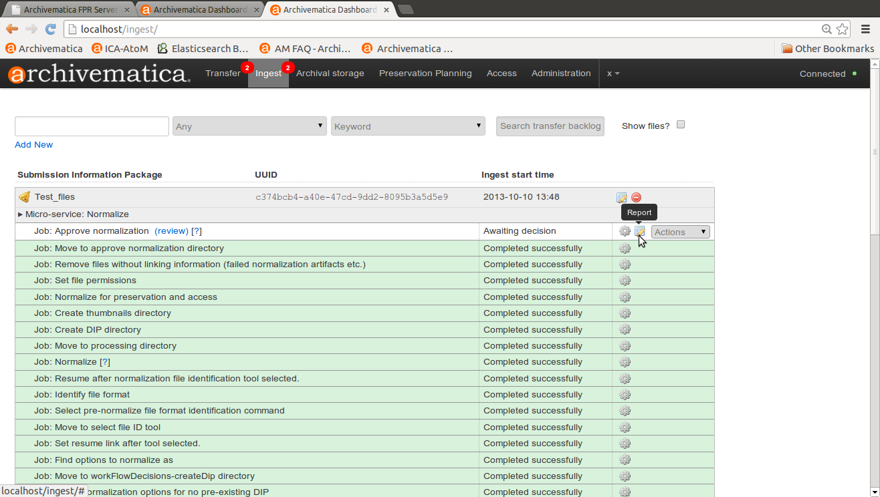Go to the Archival storage tab
The image size is (880, 497).
[330, 73]
